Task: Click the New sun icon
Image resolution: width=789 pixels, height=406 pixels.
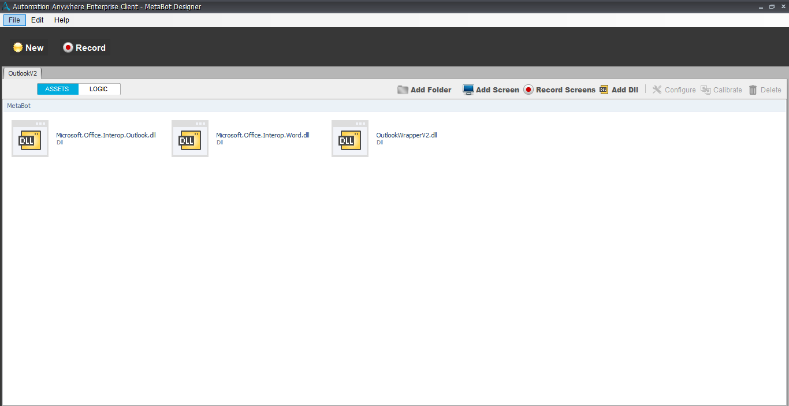Action: (x=18, y=47)
